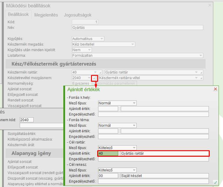Close the Működési beállítások window

tap(210, 5)
